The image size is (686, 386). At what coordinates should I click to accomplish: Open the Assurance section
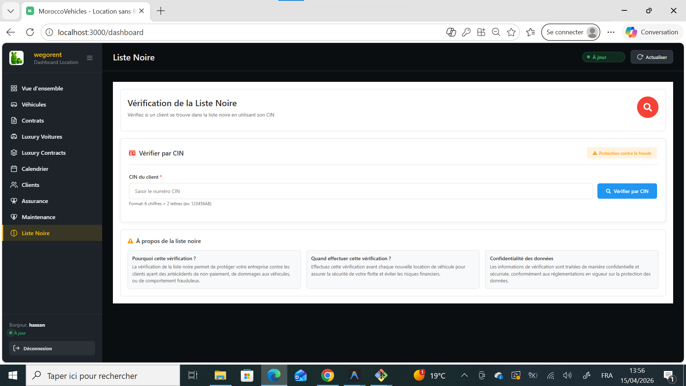point(35,201)
